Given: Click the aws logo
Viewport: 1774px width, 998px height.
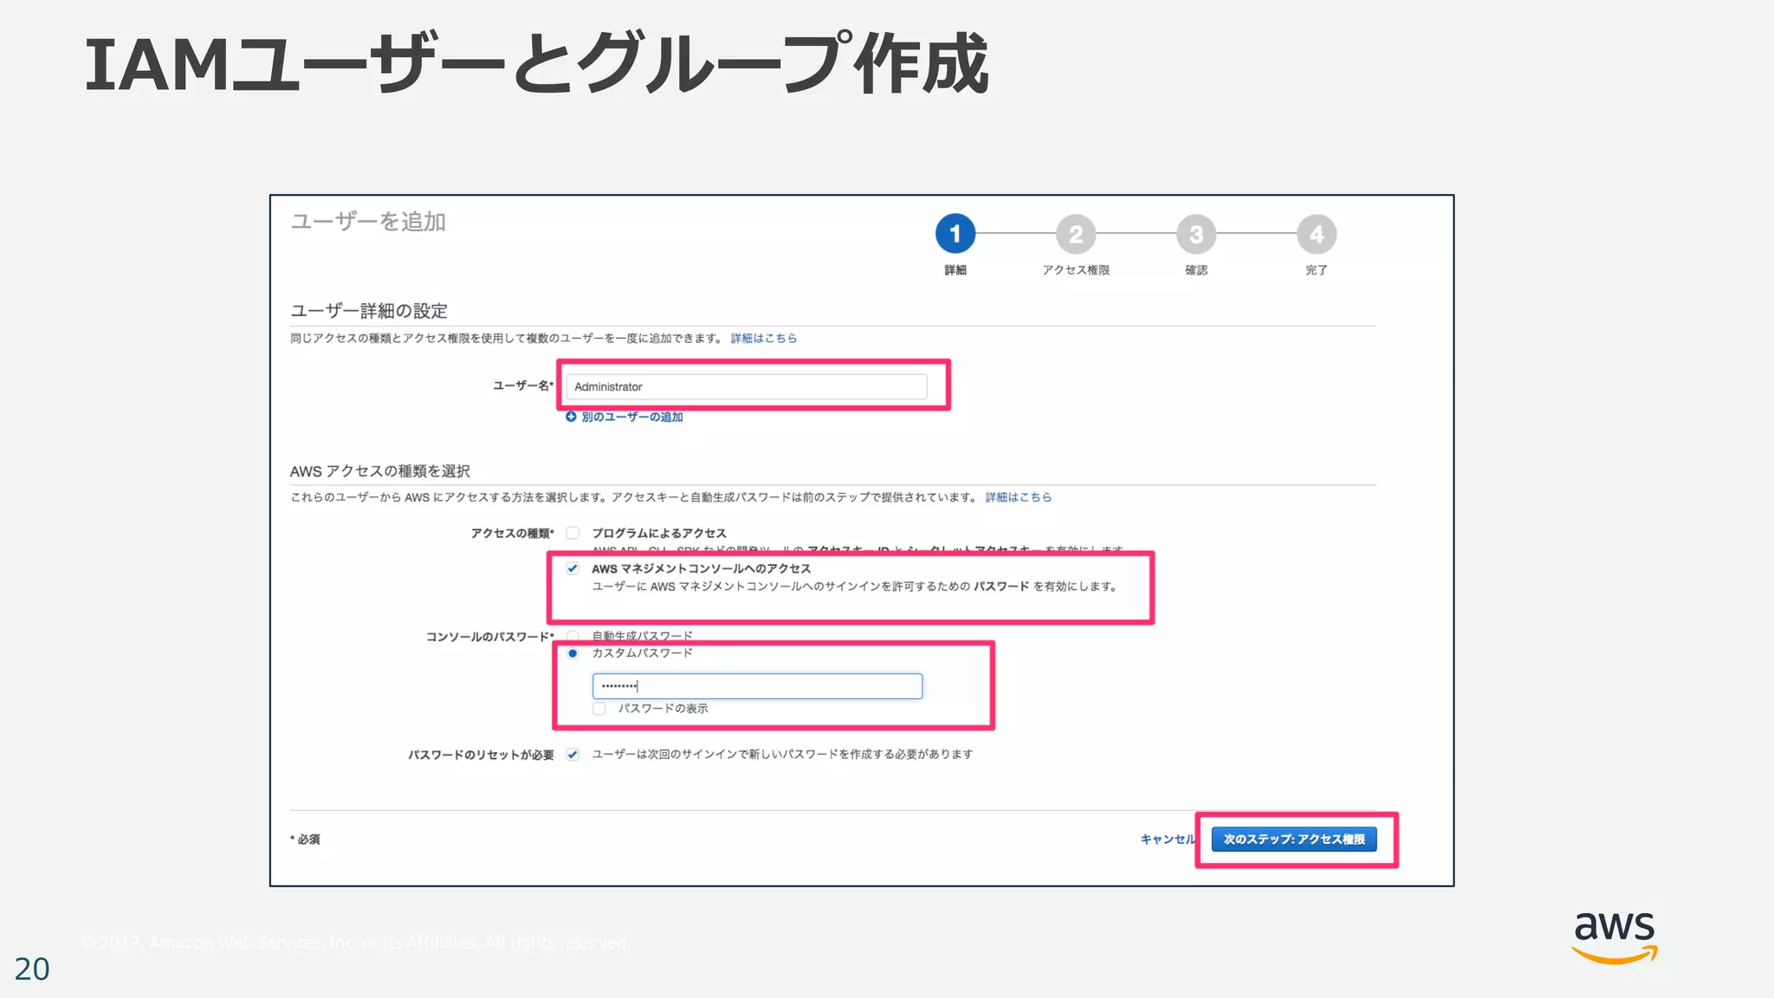Looking at the screenshot, I should [1615, 936].
